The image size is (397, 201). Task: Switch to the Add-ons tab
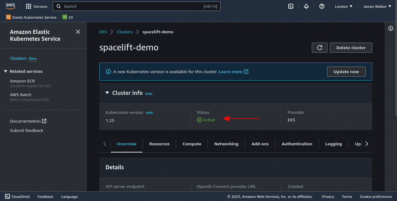coord(260,144)
